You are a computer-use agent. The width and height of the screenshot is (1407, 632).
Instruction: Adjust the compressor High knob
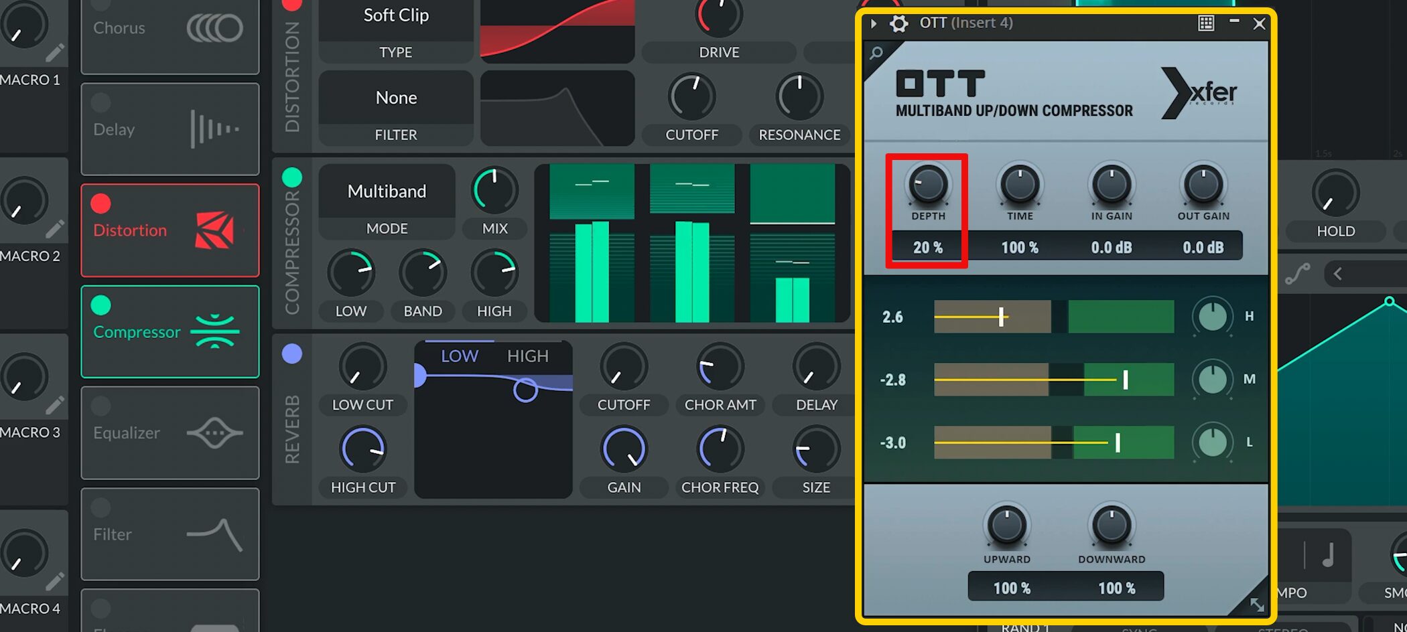494,274
